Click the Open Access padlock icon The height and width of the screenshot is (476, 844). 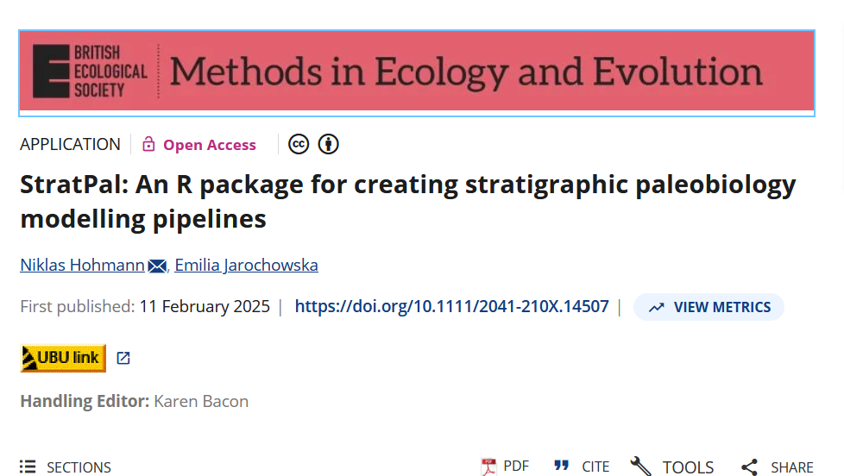coord(148,144)
